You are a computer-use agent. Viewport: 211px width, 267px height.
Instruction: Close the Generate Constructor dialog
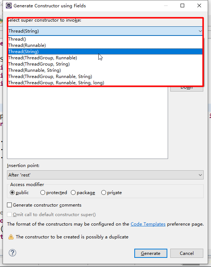point(199,5)
